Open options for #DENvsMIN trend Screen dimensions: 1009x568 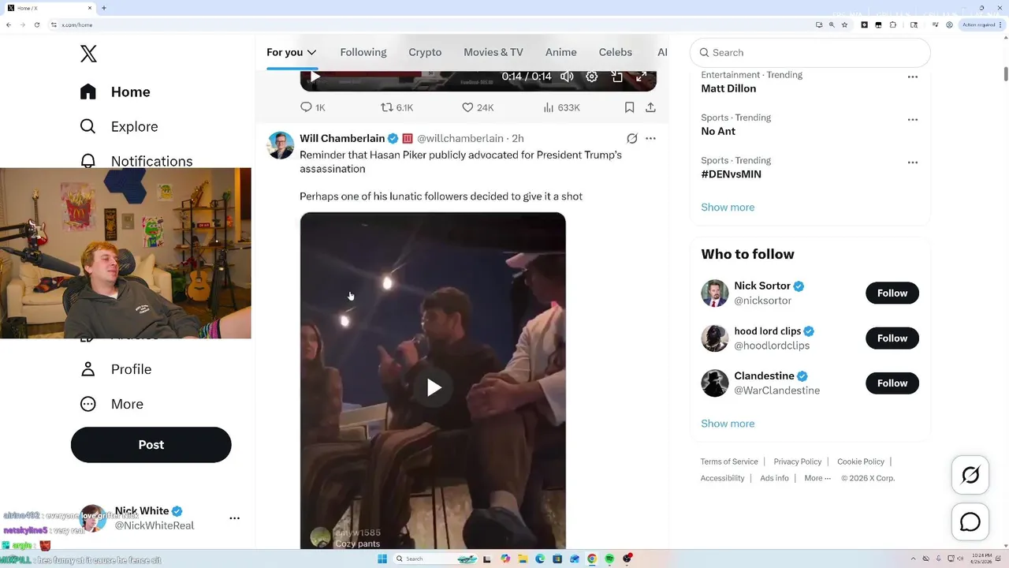(912, 162)
